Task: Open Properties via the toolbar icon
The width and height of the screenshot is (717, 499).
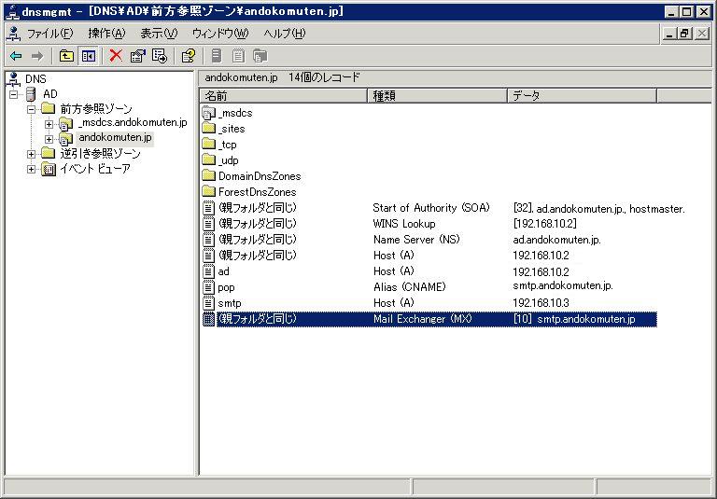Action: pyautogui.click(x=138, y=56)
